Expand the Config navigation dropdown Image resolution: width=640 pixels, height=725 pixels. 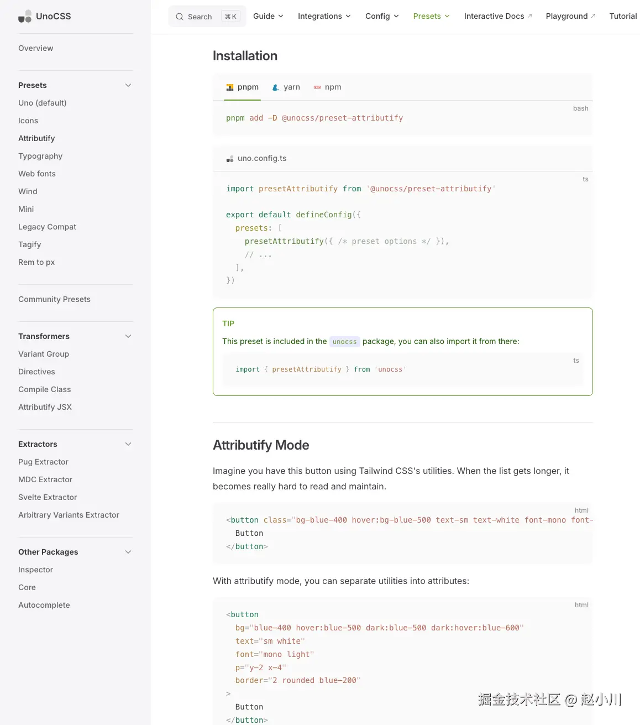pos(382,16)
